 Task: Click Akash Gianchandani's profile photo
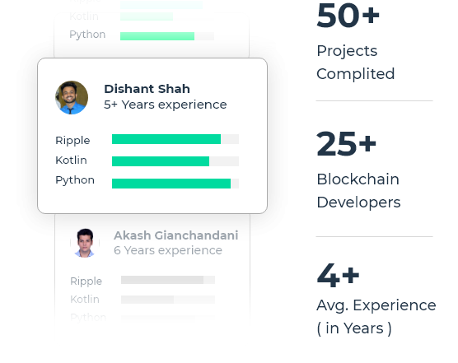[x=85, y=243]
